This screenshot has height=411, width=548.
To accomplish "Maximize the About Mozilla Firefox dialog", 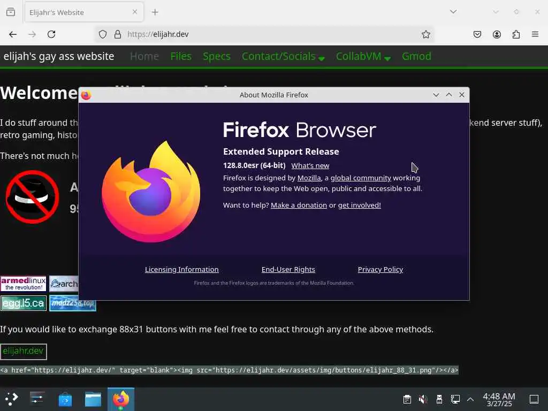I will [x=449, y=95].
